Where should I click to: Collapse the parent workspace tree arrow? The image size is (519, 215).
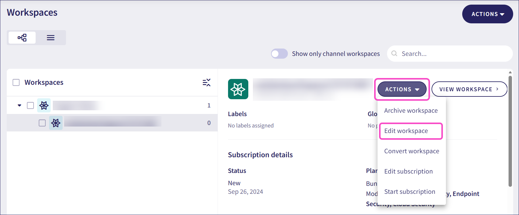pyautogui.click(x=20, y=105)
